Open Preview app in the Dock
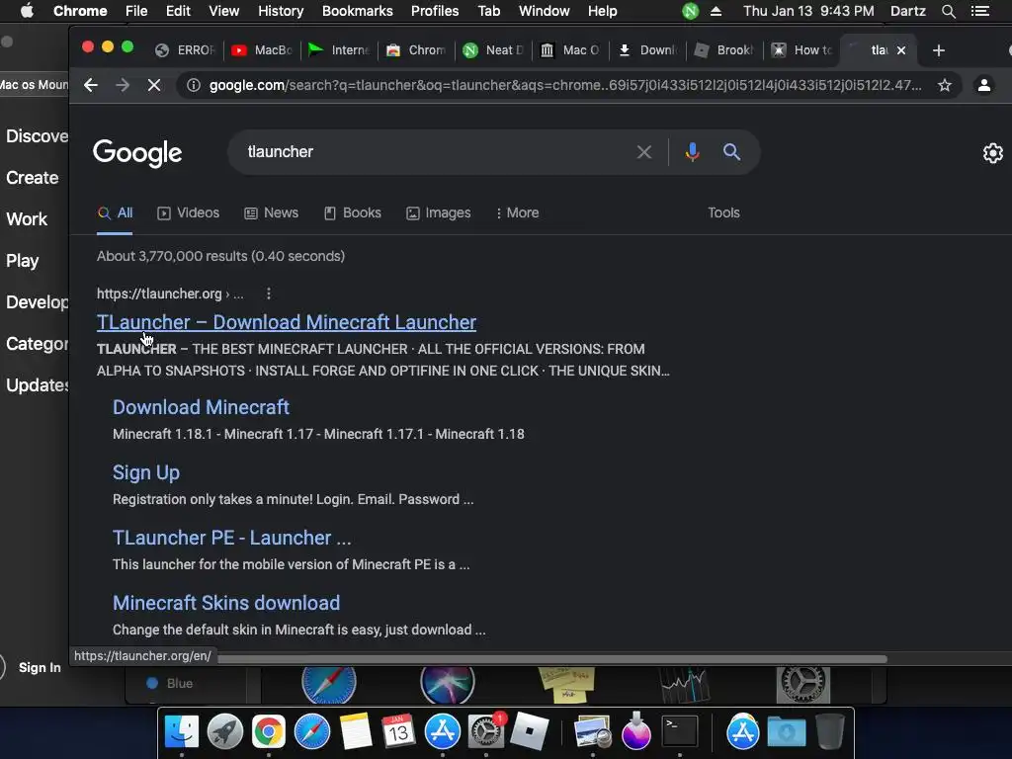1012x759 pixels. 593,732
